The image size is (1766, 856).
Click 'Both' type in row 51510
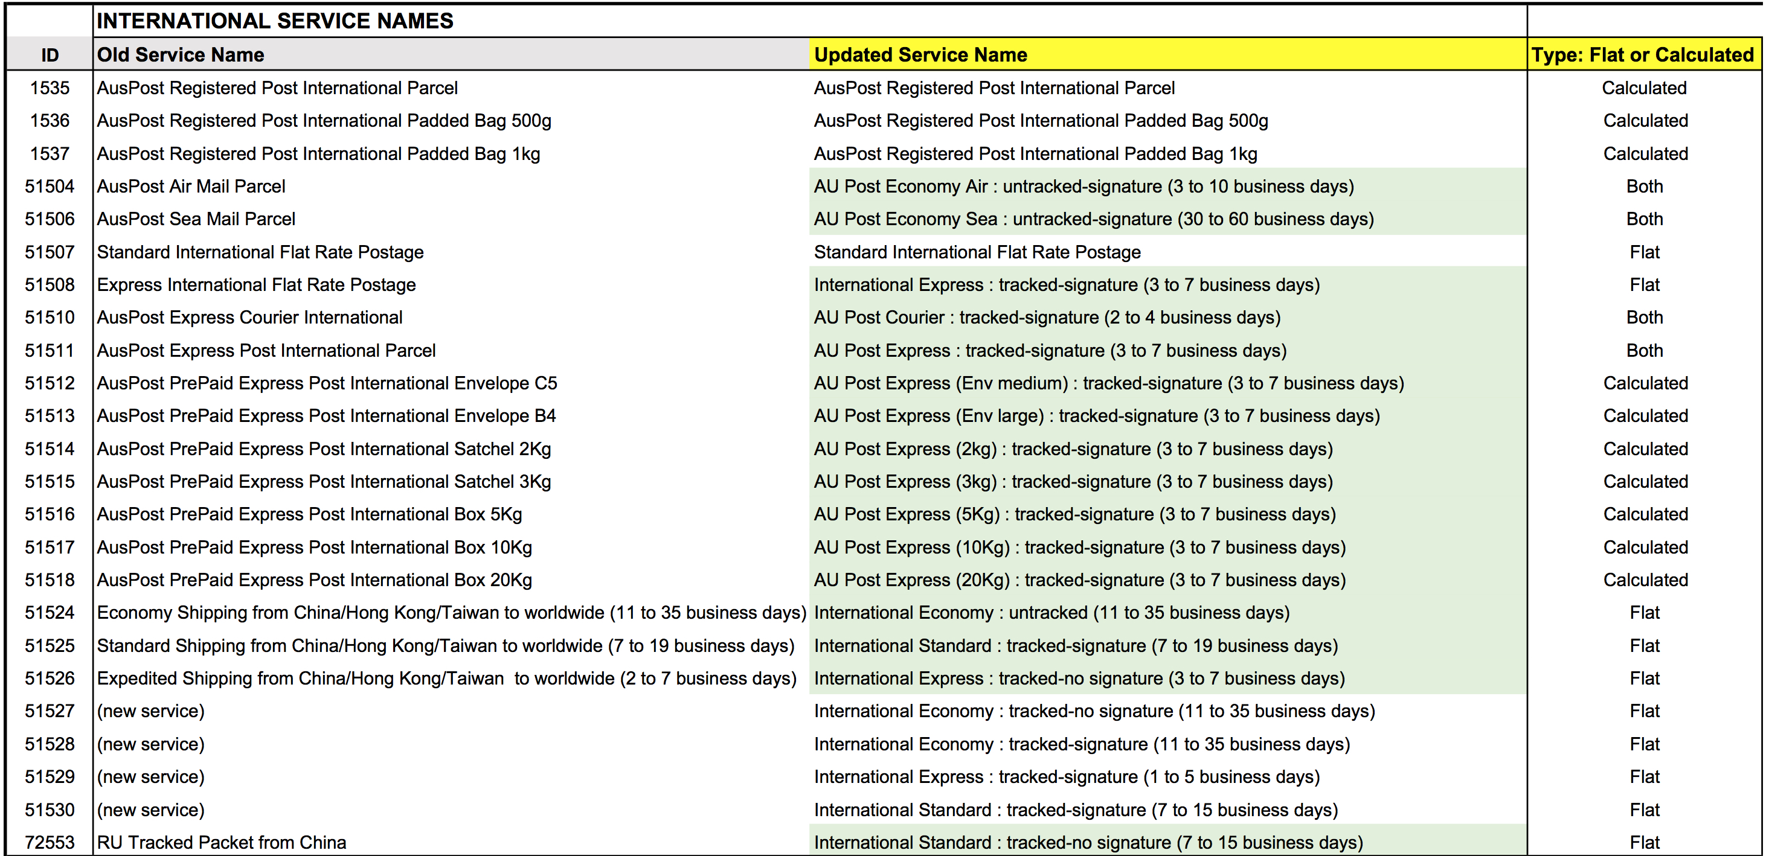pyautogui.click(x=1644, y=318)
